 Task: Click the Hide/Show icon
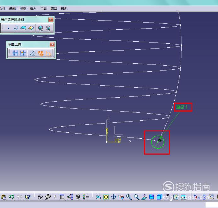click(176, 197)
